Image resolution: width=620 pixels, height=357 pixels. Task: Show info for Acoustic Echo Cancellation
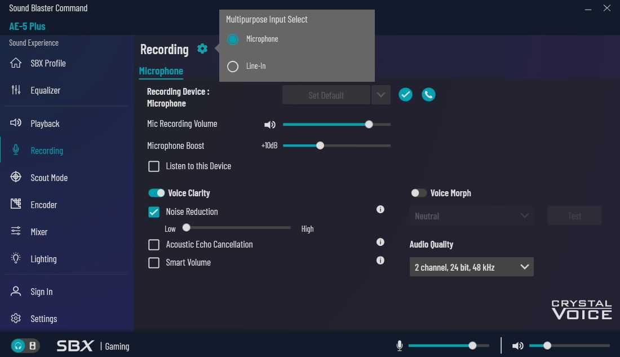coord(380,242)
